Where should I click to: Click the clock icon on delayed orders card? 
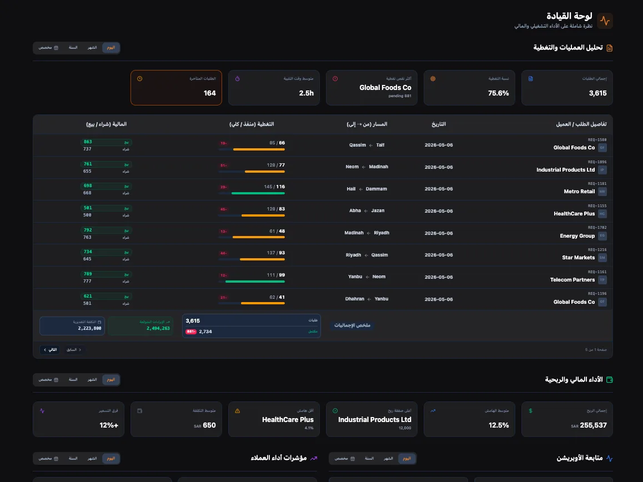140,79
